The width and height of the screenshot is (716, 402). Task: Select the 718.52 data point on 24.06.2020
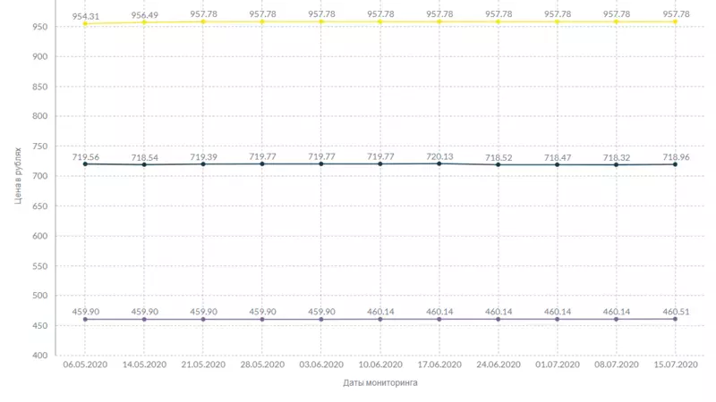point(499,164)
